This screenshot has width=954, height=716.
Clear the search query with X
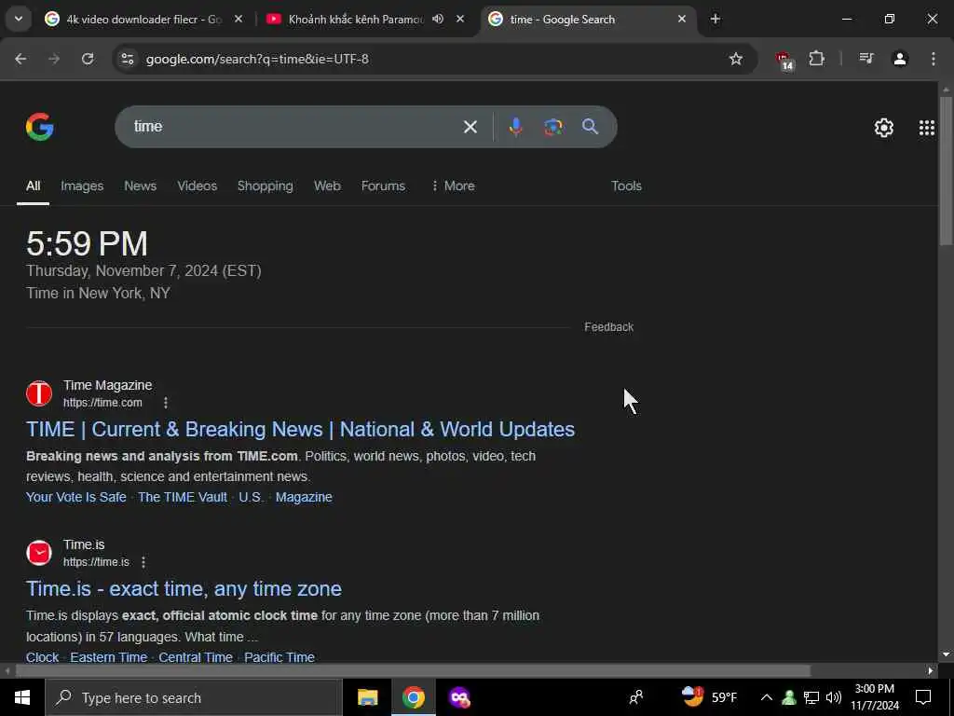(470, 127)
